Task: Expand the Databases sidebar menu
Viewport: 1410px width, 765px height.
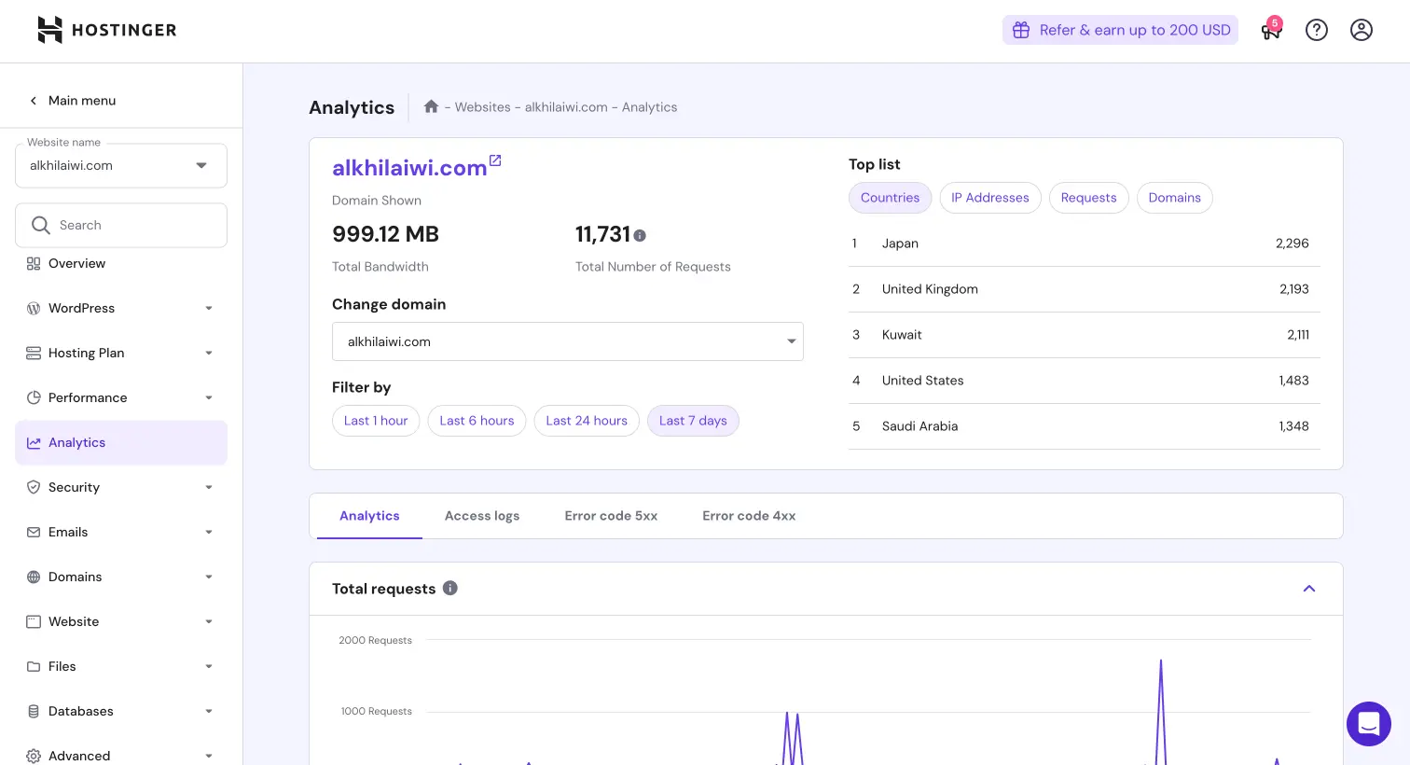Action: pos(209,711)
